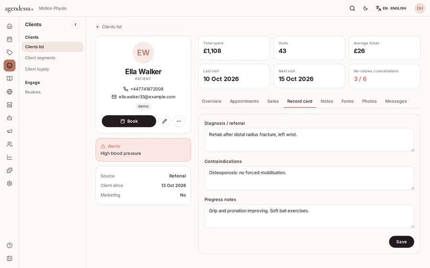Image resolution: width=430 pixels, height=268 pixels.
Task: Open the puzzle piece integrations icon
Action: coord(10,170)
